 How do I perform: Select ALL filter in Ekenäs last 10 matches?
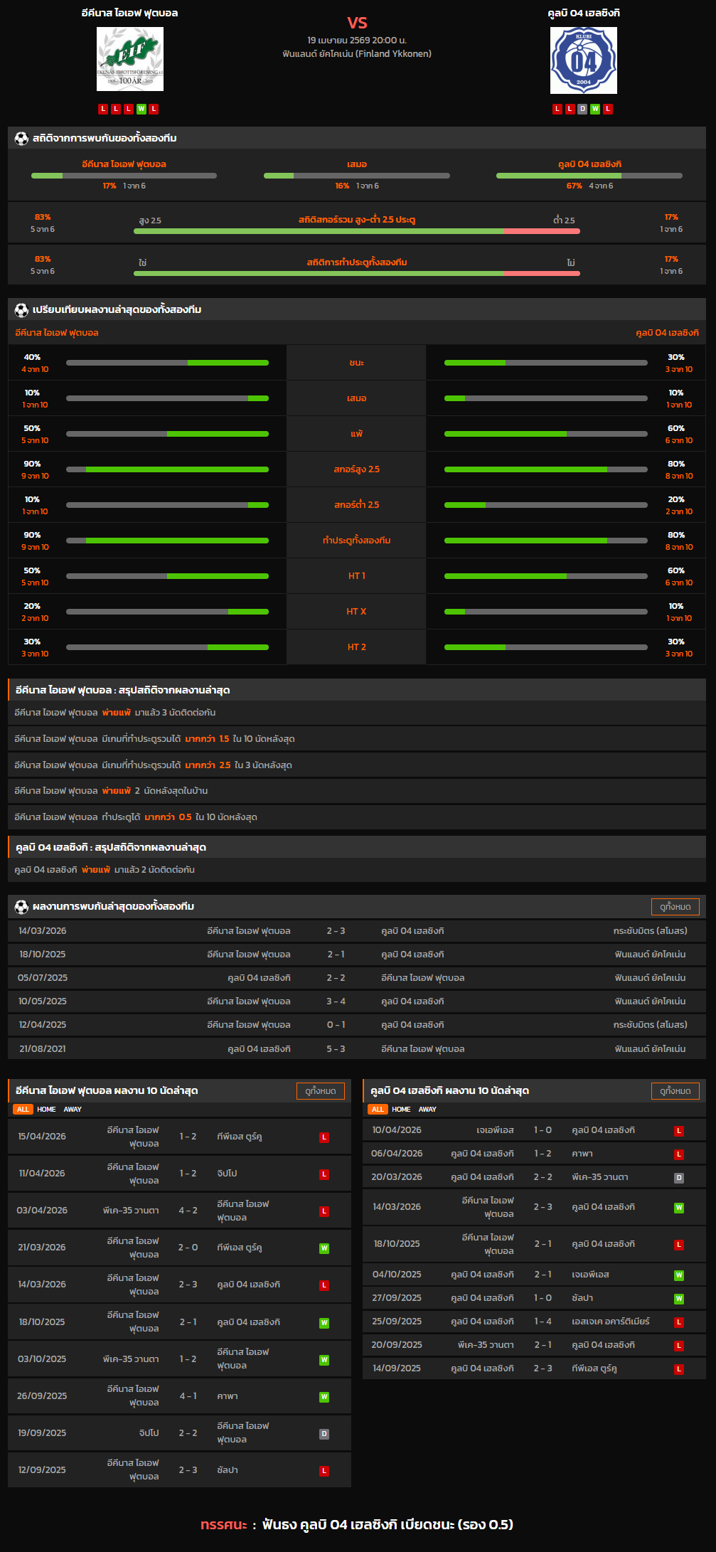(x=23, y=1110)
